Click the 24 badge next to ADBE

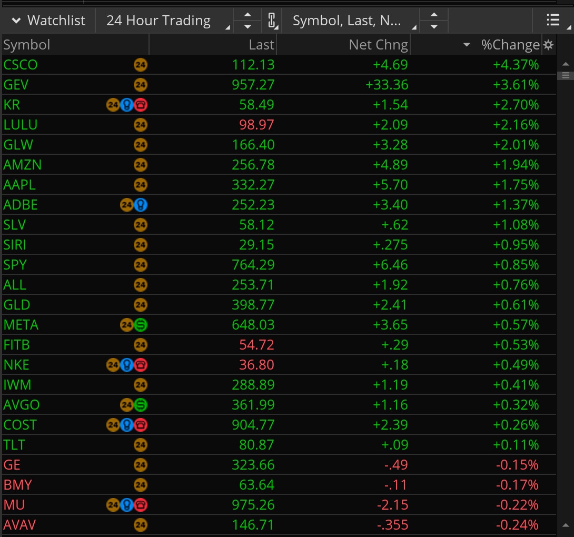click(127, 205)
